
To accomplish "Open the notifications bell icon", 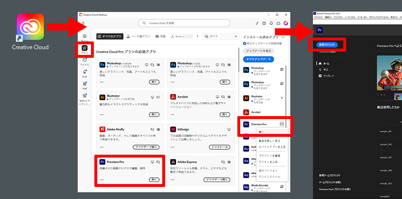I will coord(271,23).
